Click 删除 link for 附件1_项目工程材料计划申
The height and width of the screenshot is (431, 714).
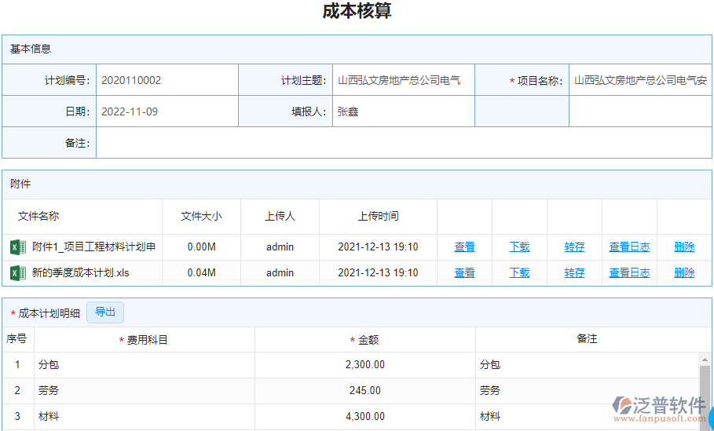pyautogui.click(x=684, y=247)
